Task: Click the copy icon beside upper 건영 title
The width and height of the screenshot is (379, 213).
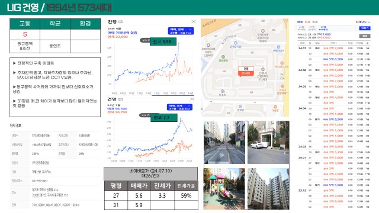Action: point(121,22)
